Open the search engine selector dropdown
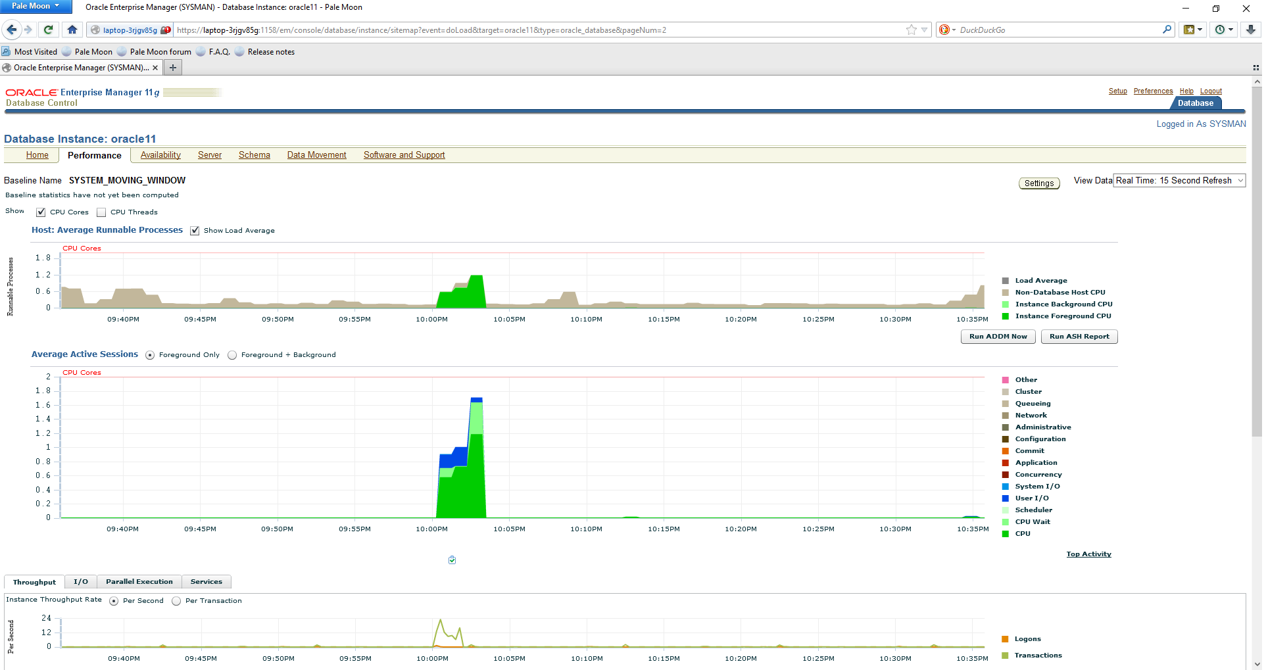1266x670 pixels. pyautogui.click(x=947, y=30)
